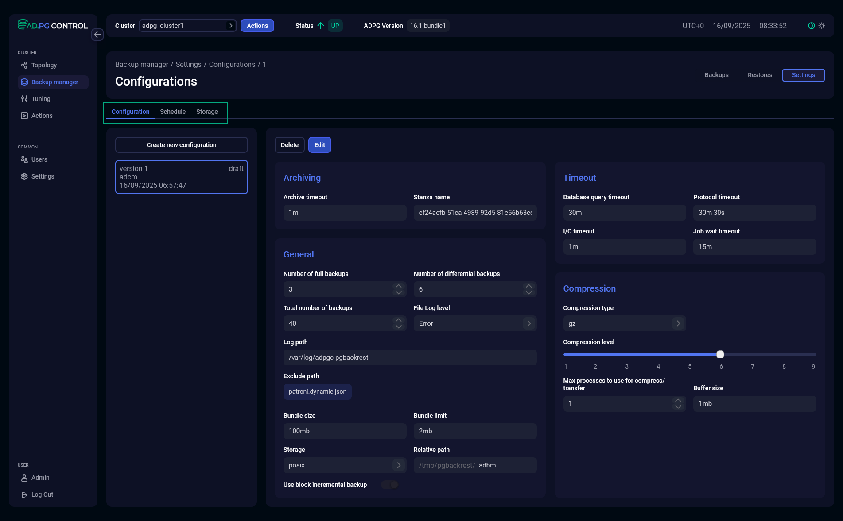This screenshot has height=521, width=843.
Task: Click the Log Out icon
Action: tap(24, 494)
